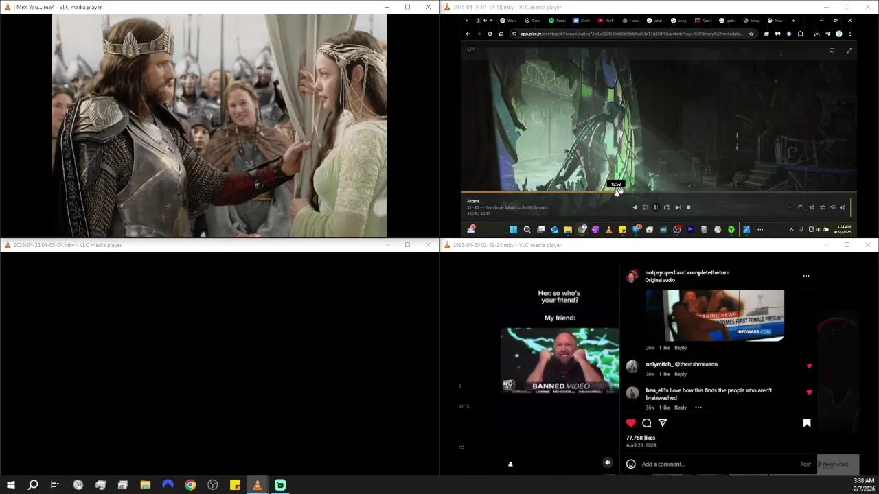Open taskbar search magnifier

(x=32, y=485)
